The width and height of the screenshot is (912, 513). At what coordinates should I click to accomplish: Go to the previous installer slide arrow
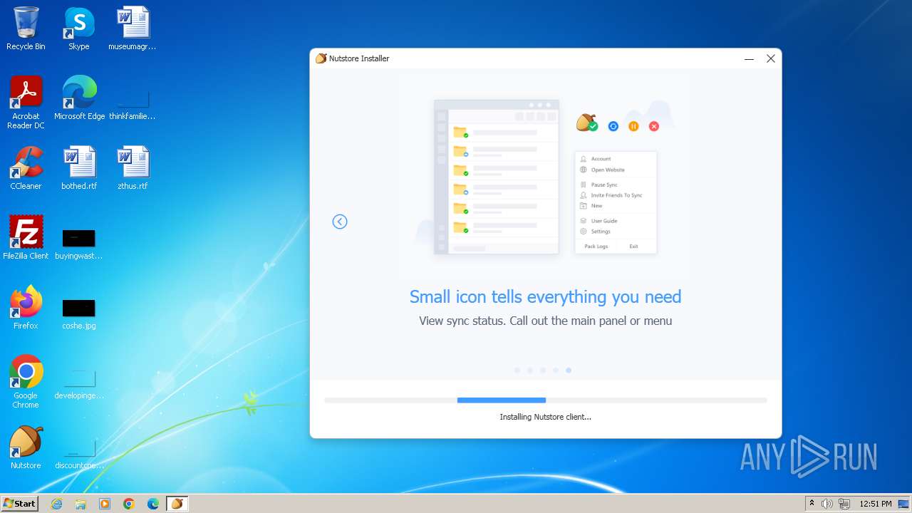pos(340,222)
